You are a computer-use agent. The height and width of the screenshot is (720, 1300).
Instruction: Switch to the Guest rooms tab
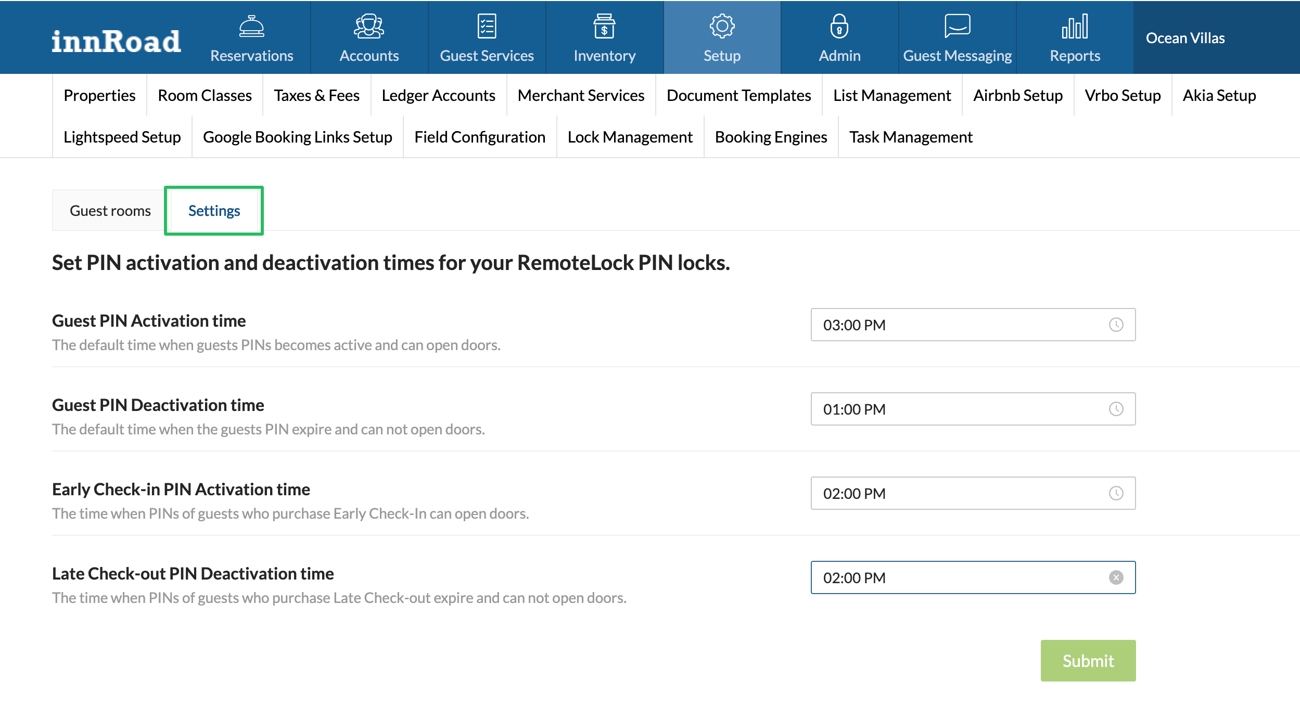110,211
